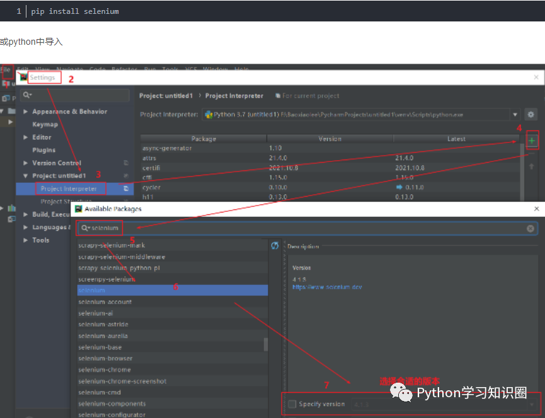Click the package list scrollbar thumb

coord(266,344)
